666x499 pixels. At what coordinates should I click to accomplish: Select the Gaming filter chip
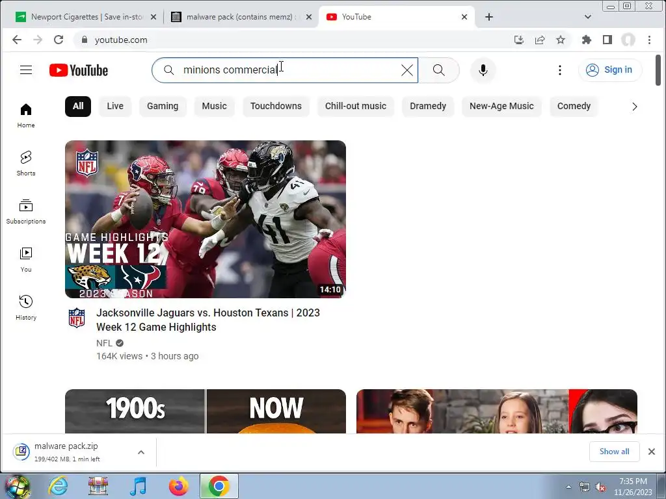click(x=163, y=106)
